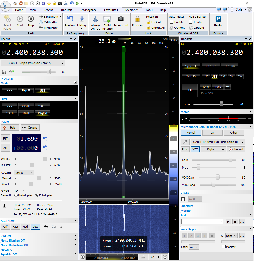Select the 2.4kHz filter button
The height and width of the screenshot is (261, 254).
pos(43,106)
